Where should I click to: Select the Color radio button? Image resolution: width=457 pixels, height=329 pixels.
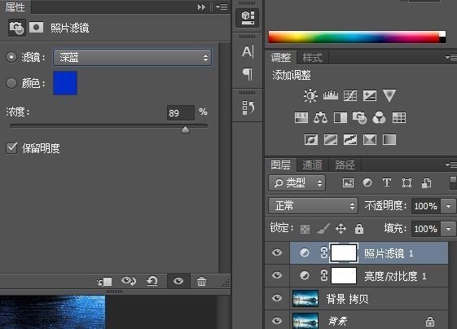tap(11, 83)
